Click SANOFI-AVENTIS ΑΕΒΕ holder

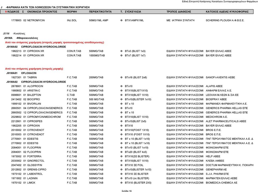[220, 77]
